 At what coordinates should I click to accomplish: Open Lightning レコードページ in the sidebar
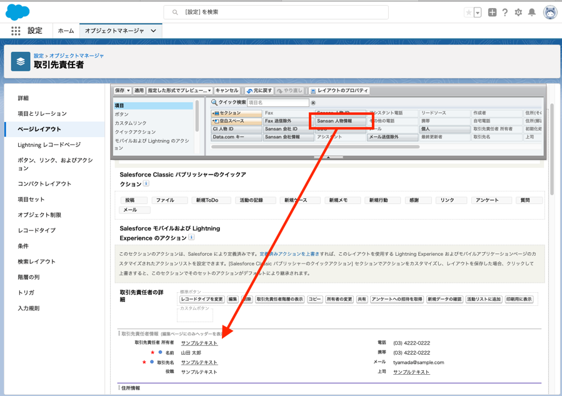pos(49,145)
